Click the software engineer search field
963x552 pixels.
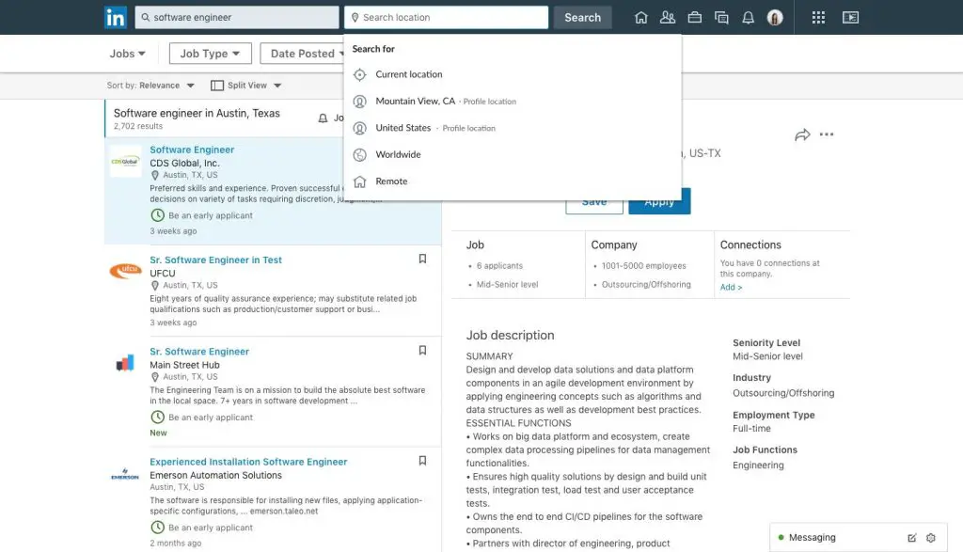[237, 17]
